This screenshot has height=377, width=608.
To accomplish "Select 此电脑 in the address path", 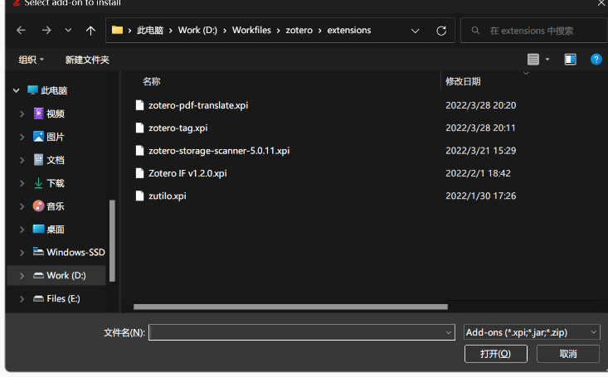I will [149, 30].
